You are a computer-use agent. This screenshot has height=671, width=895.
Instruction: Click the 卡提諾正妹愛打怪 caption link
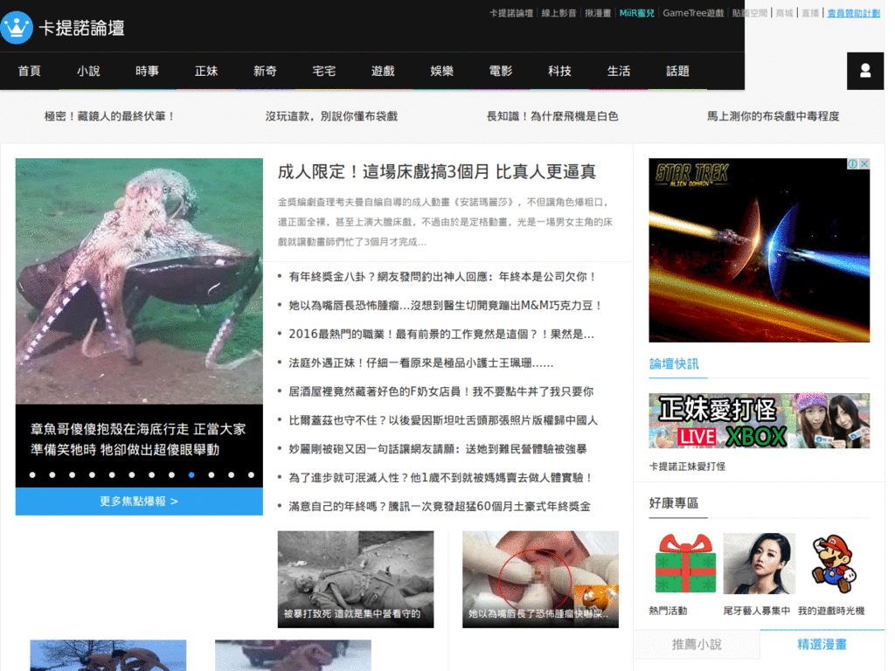click(687, 467)
